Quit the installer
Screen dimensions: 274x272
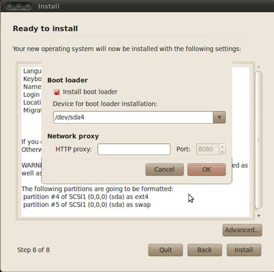(x=165, y=250)
